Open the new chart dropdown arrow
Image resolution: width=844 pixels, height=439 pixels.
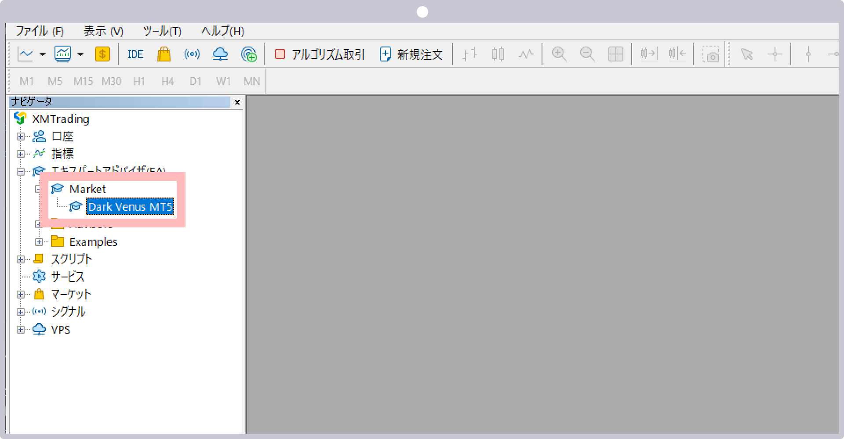[43, 54]
